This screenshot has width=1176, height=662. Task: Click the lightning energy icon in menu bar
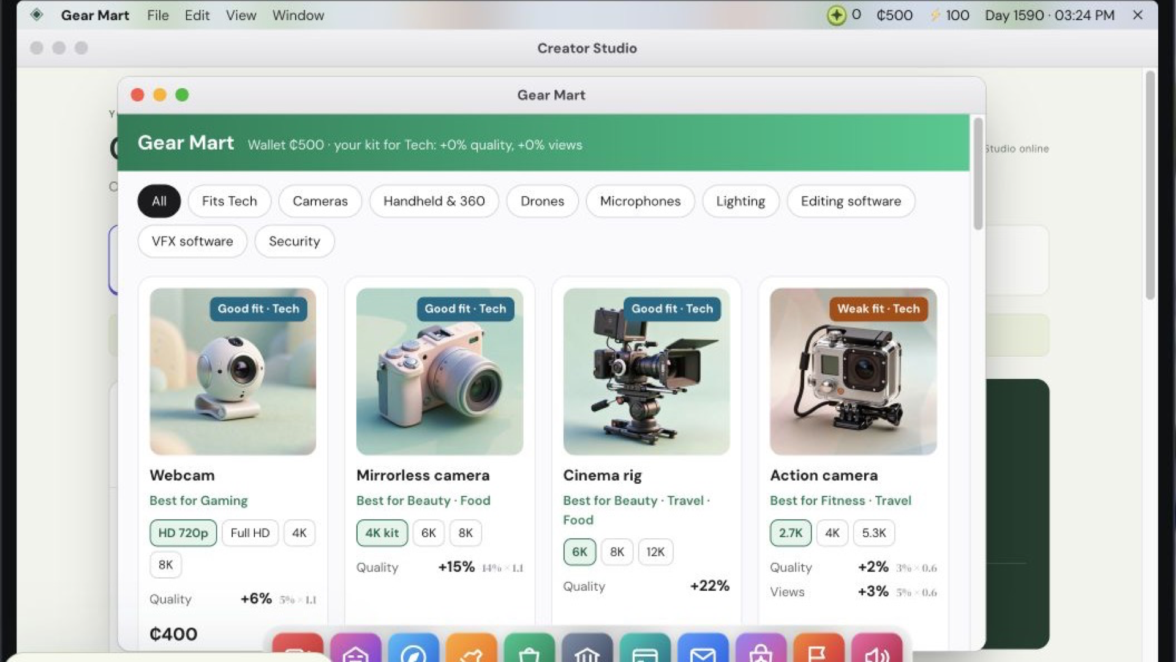click(935, 15)
